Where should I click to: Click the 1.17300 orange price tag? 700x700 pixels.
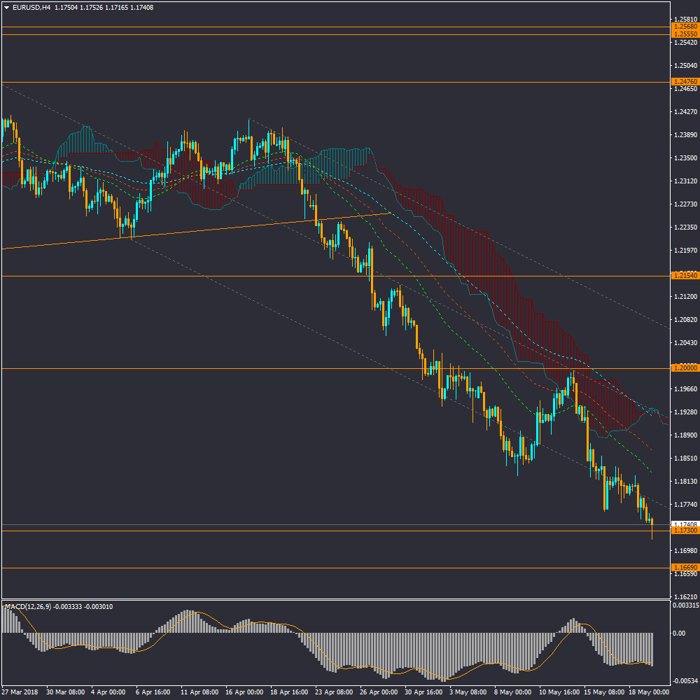[x=684, y=531]
